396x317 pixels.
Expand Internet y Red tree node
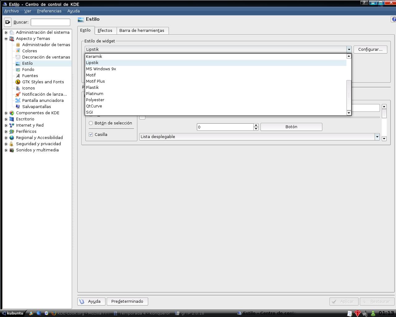[6, 125]
